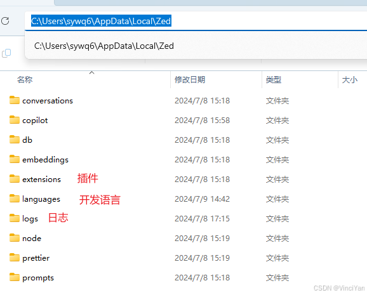Sort by the 大小 column header
This screenshot has height=295, width=367.
pyautogui.click(x=350, y=80)
